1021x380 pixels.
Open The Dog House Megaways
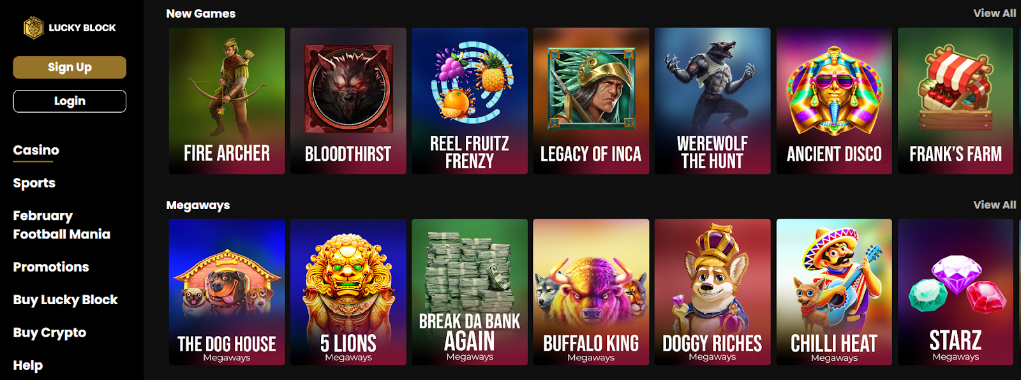227,292
